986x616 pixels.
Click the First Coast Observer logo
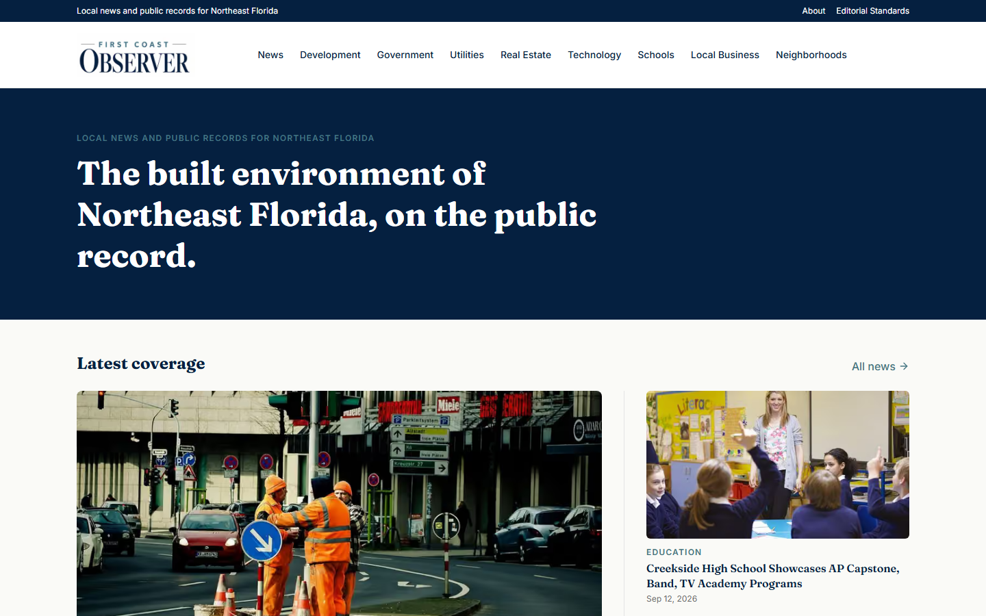click(135, 55)
